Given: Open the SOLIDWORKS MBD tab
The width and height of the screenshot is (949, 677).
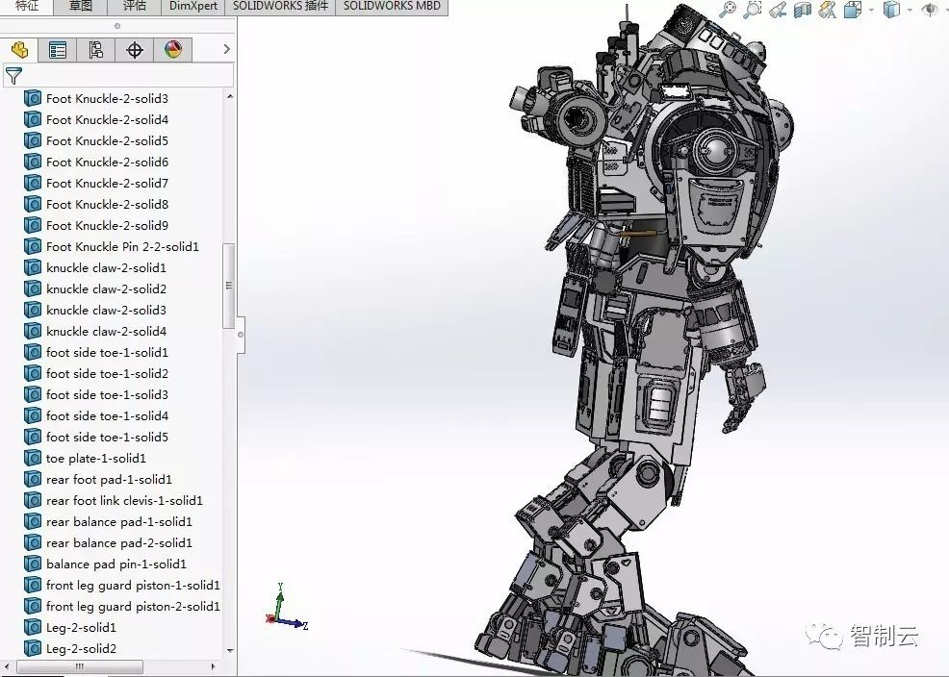Looking at the screenshot, I should pos(392,6).
